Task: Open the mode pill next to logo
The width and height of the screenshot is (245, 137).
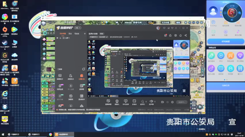Action: (x=78, y=28)
